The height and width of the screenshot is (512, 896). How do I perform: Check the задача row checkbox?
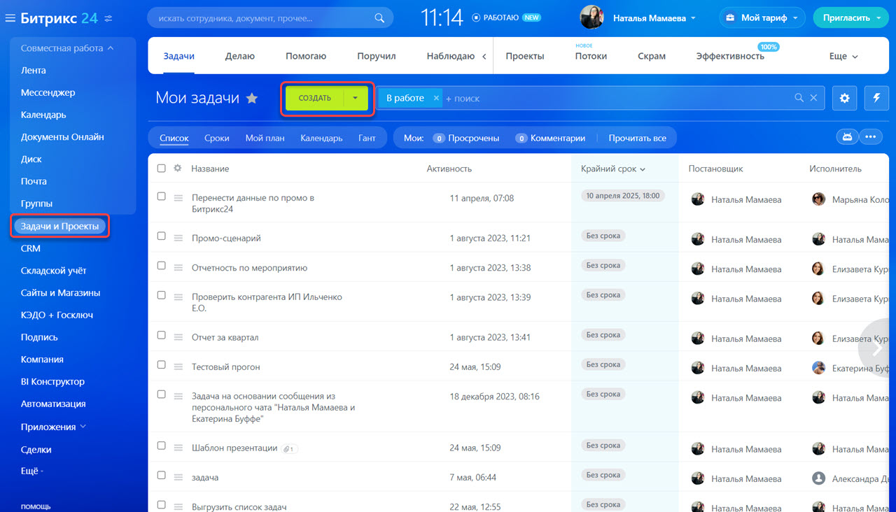[x=162, y=476]
